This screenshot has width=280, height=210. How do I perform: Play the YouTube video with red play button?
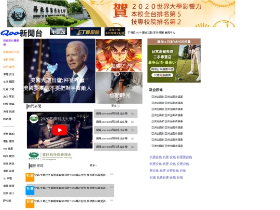tap(60, 130)
